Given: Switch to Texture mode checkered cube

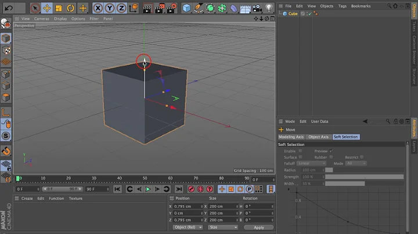Looking at the screenshot, I should (6, 50).
